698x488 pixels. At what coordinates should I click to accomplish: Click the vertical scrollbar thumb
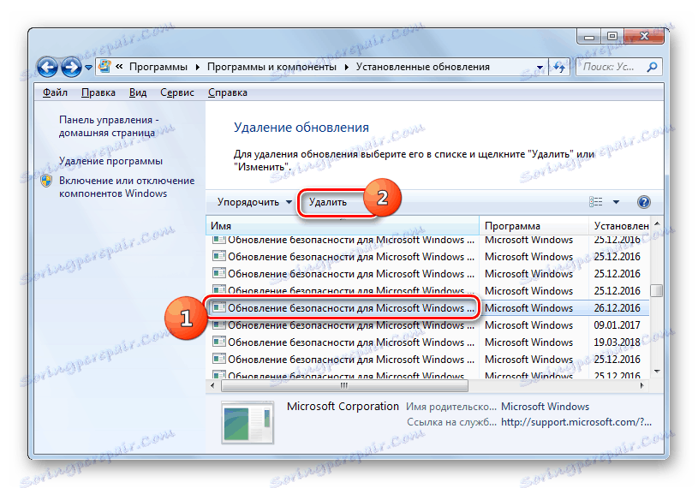(x=656, y=290)
